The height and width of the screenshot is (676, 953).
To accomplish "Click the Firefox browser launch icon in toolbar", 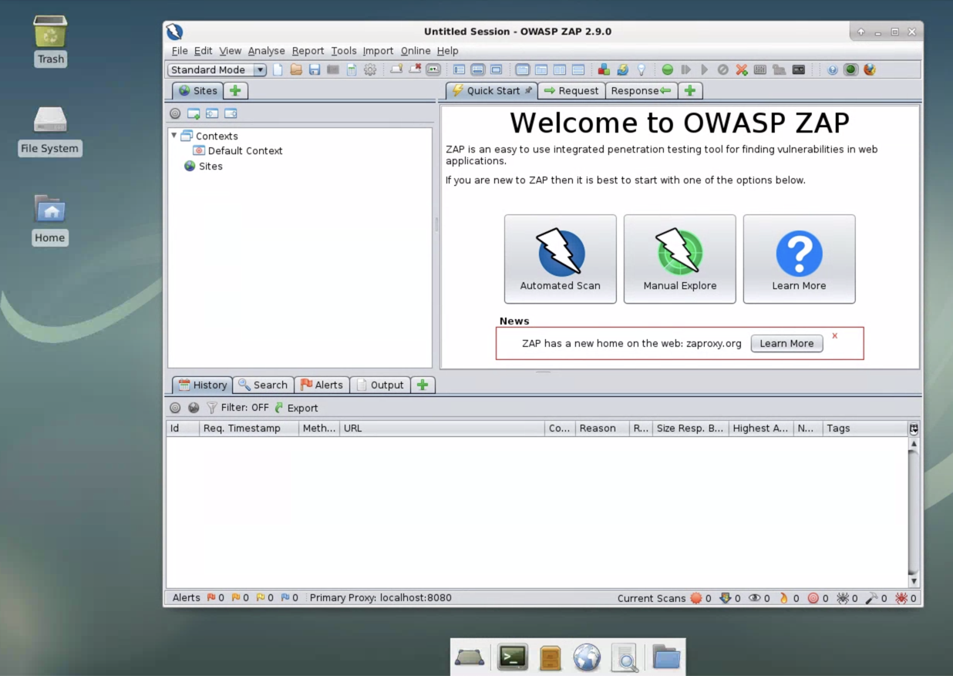I will (x=870, y=69).
